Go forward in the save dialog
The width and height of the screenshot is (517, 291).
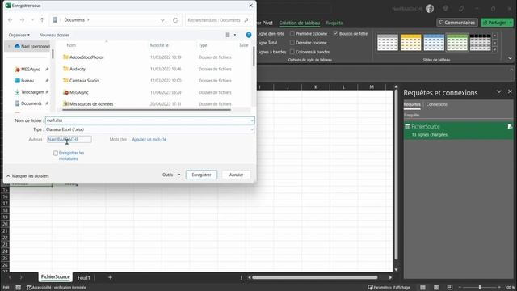click(22, 20)
